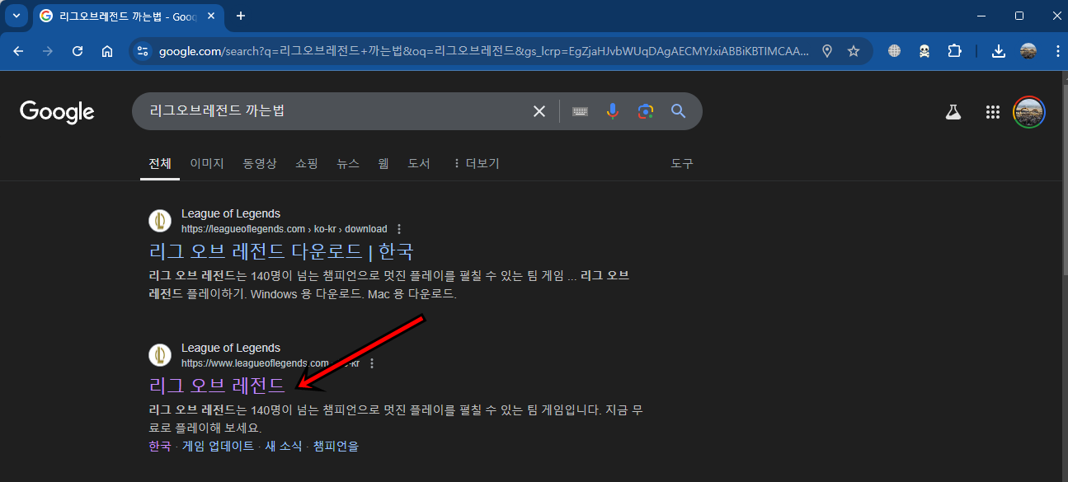Open the Chrome three-dot menu

(1057, 51)
